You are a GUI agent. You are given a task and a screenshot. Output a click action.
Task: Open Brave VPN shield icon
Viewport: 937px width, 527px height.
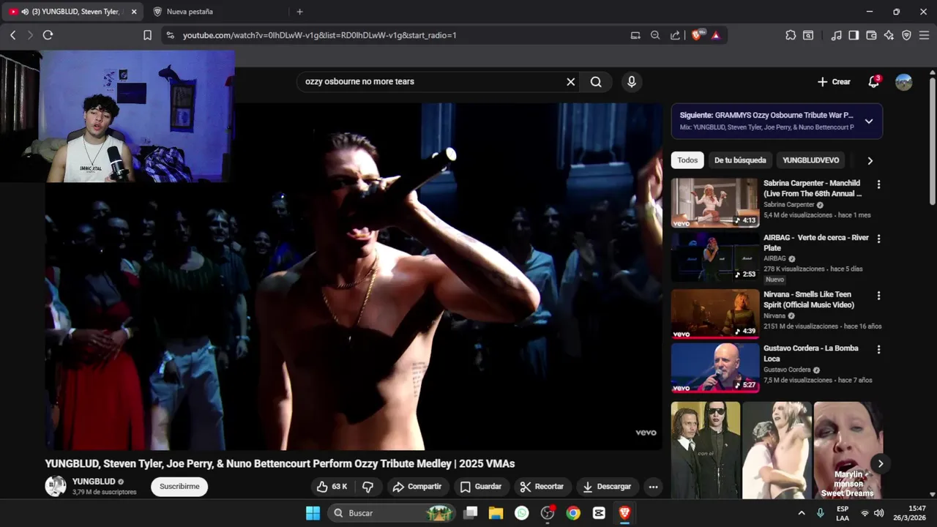pos(906,35)
